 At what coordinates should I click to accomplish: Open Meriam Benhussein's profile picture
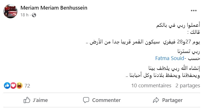tap(10, 11)
